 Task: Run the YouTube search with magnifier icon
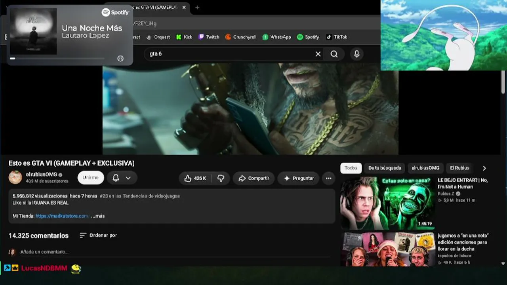pyautogui.click(x=334, y=54)
